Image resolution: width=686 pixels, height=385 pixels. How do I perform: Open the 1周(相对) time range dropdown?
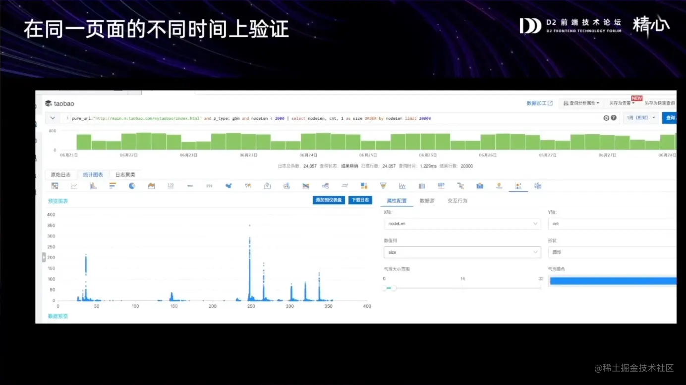(x=640, y=118)
